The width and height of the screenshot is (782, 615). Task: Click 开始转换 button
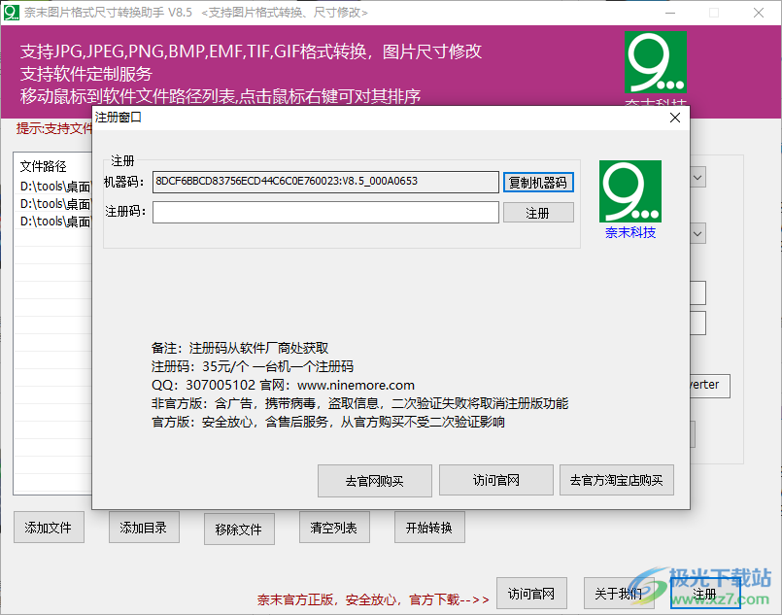(x=429, y=528)
